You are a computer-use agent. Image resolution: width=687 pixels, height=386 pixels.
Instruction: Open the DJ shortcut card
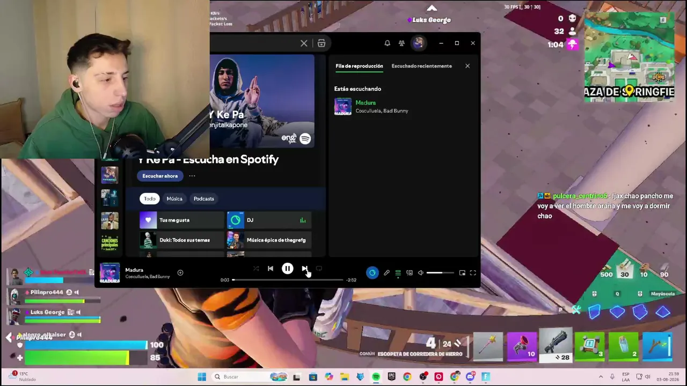pyautogui.click(x=268, y=220)
